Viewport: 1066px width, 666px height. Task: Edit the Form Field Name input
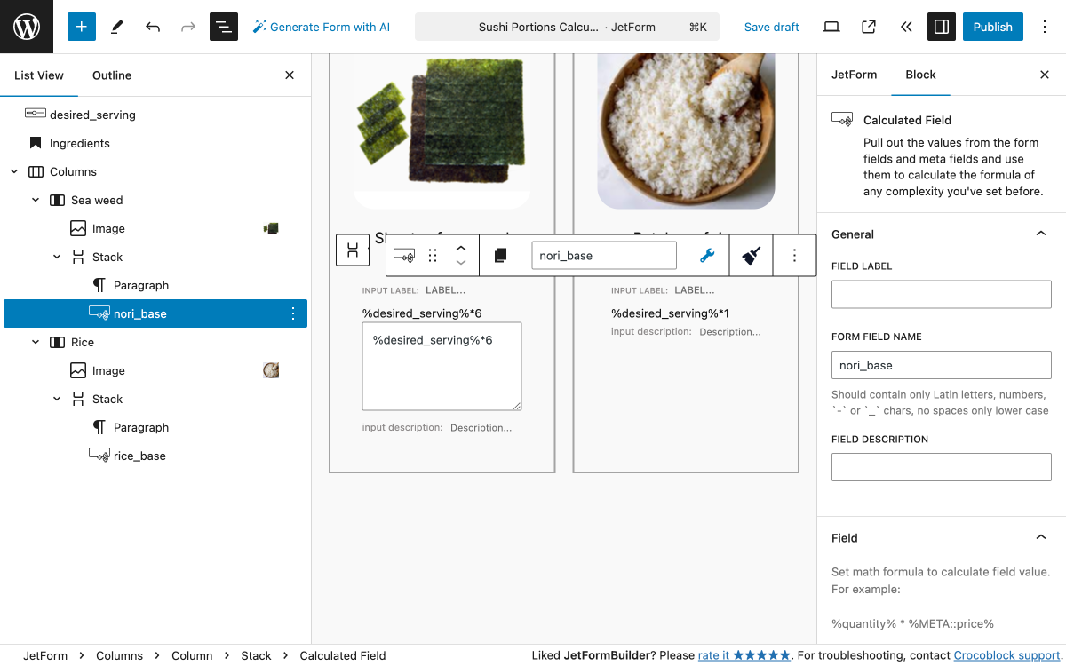tap(942, 365)
